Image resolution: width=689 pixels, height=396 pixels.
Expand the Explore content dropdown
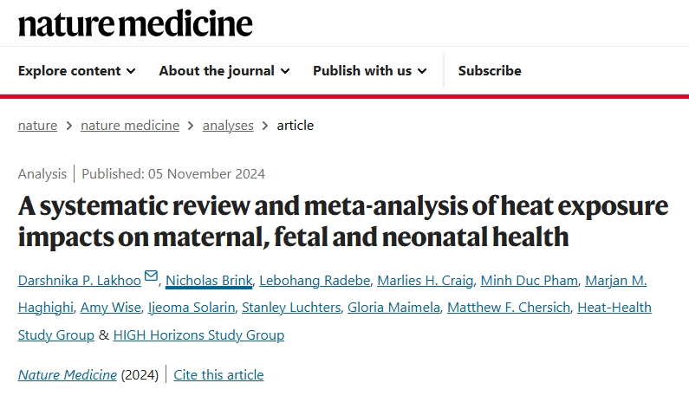coord(76,71)
